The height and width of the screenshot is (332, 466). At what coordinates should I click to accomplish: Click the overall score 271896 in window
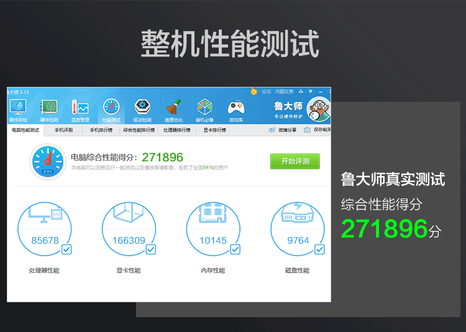coord(163,157)
